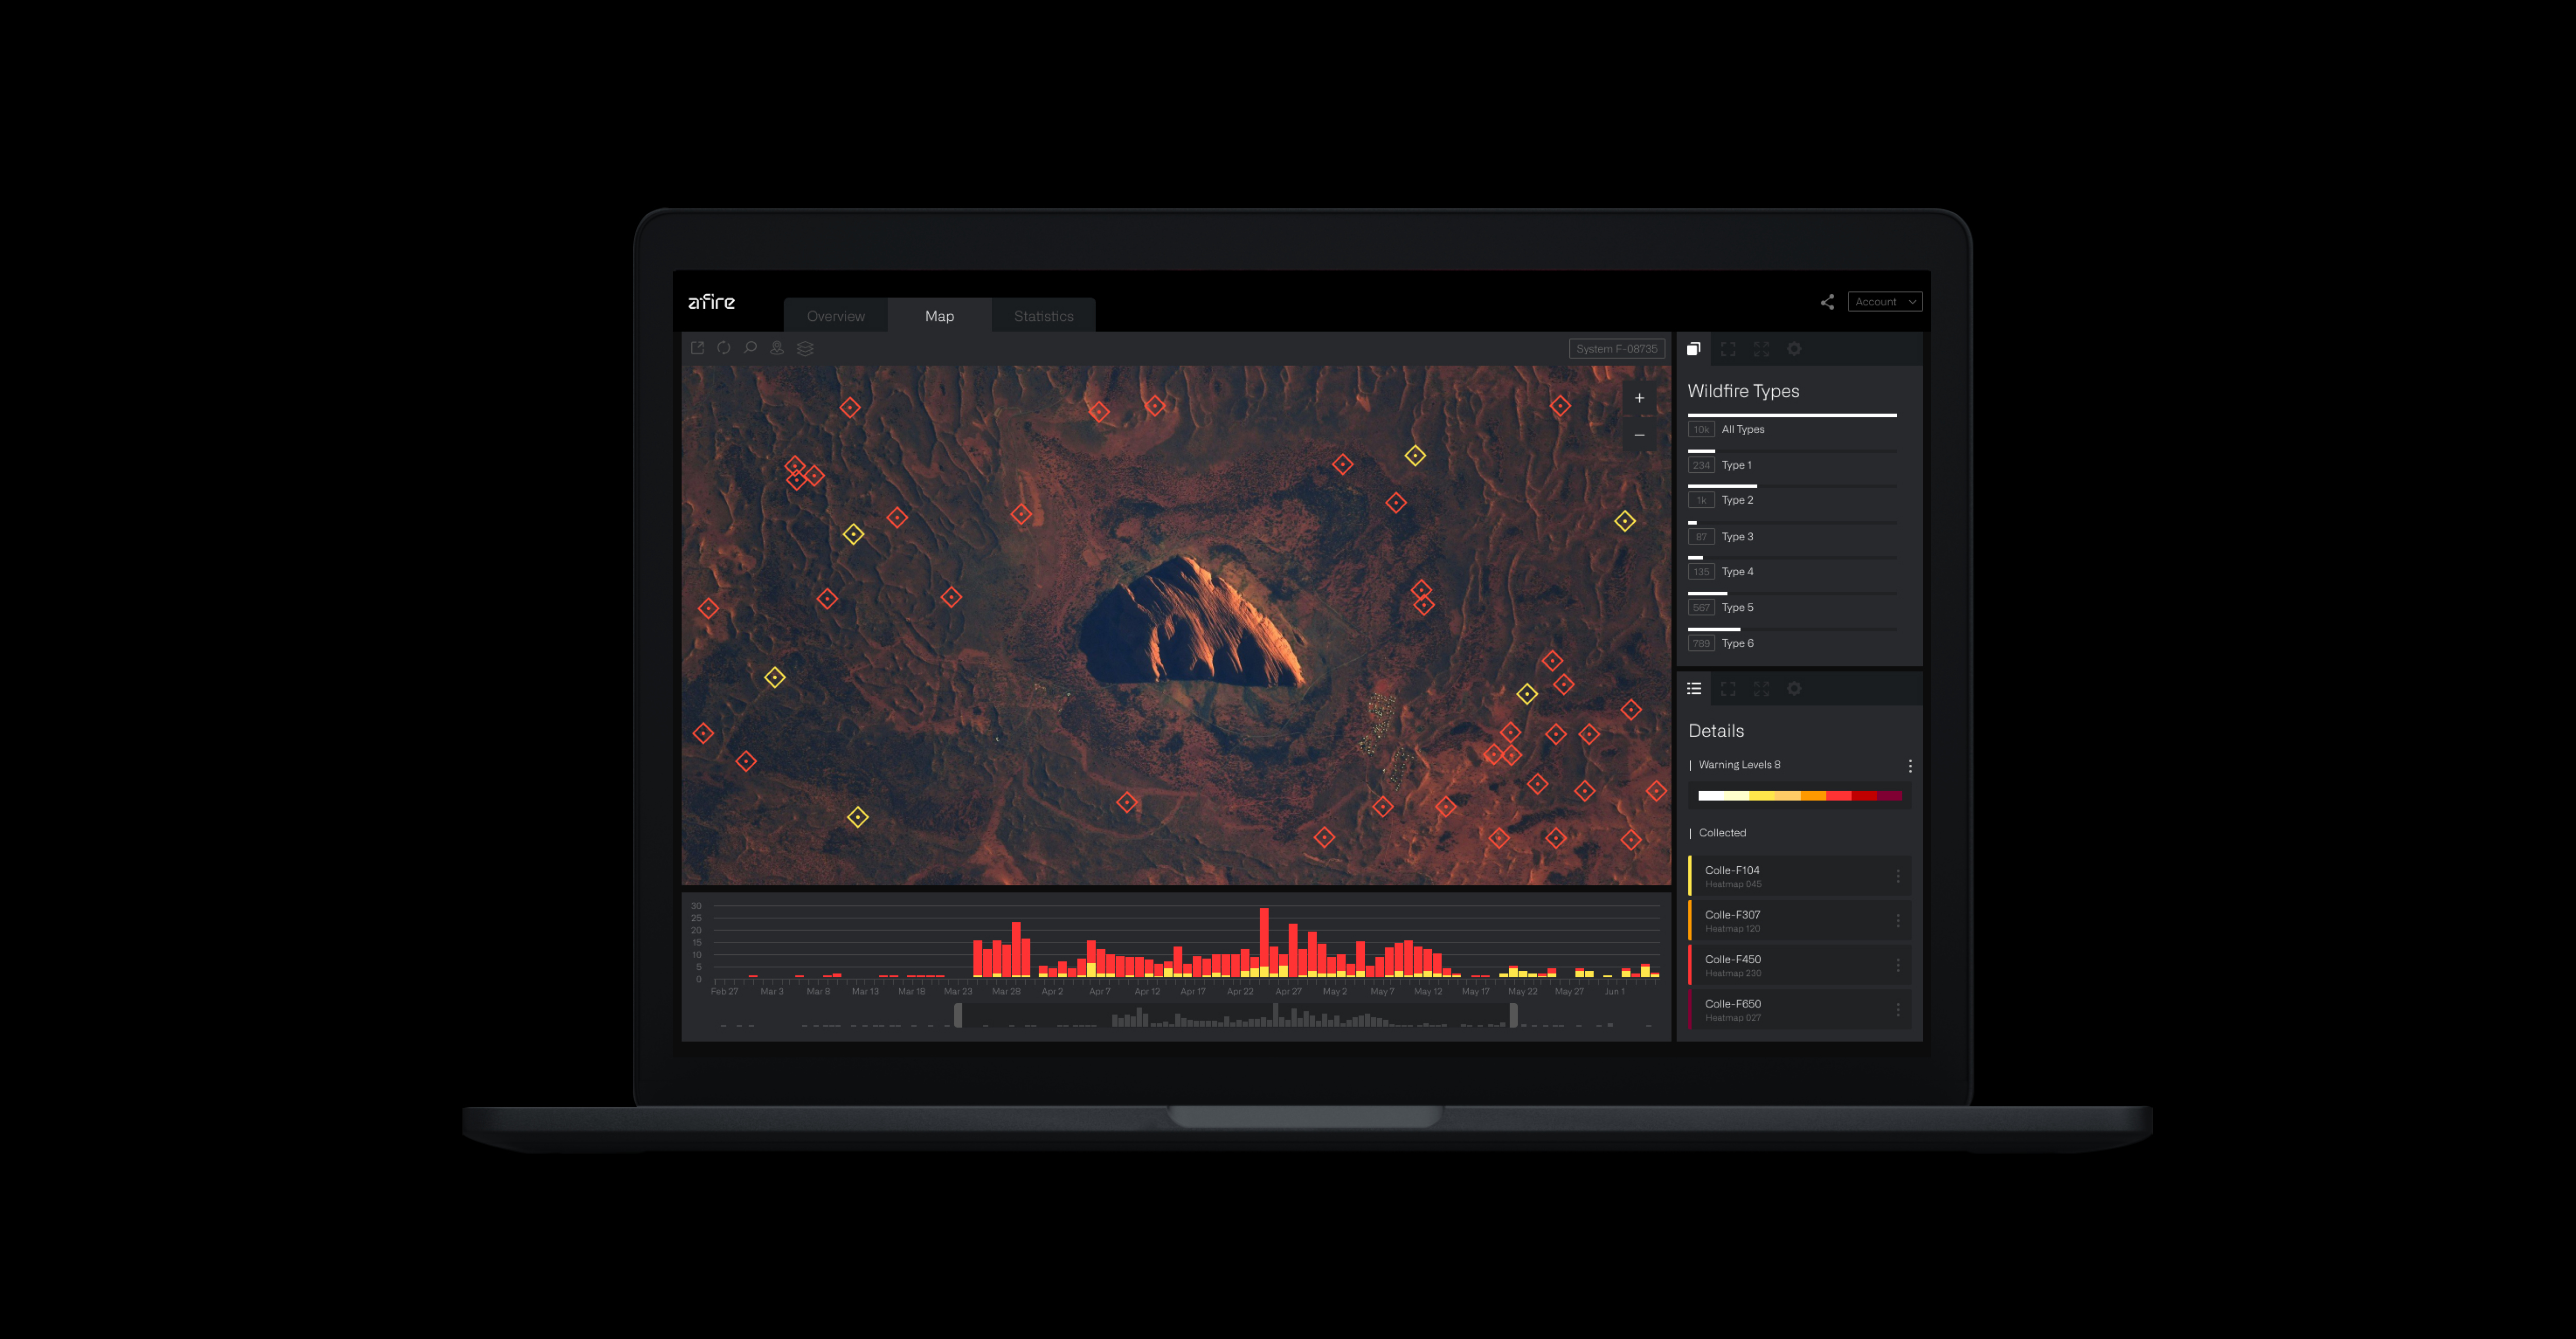The image size is (2576, 1339).
Task: Select the location marker tool
Action: pos(776,349)
